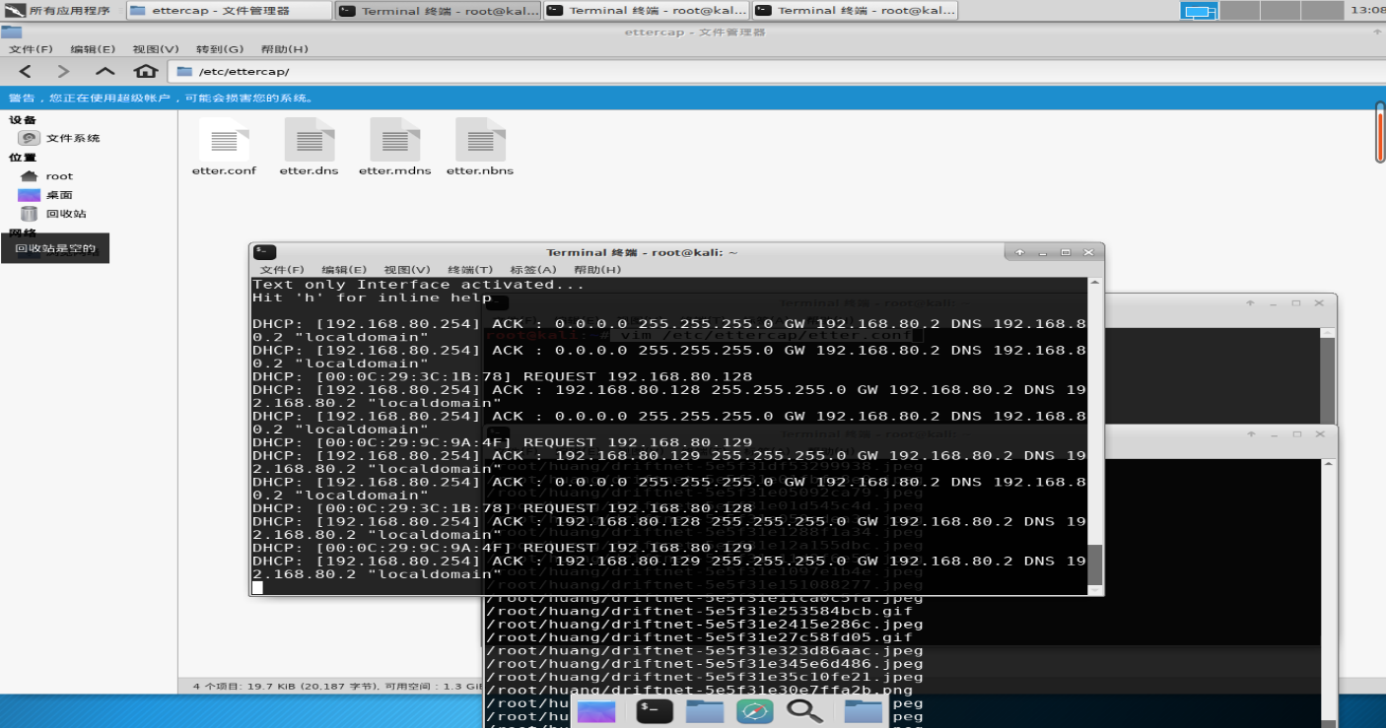Open front terminal 编辑(E) menu
The width and height of the screenshot is (1386, 728).
pyautogui.click(x=344, y=270)
